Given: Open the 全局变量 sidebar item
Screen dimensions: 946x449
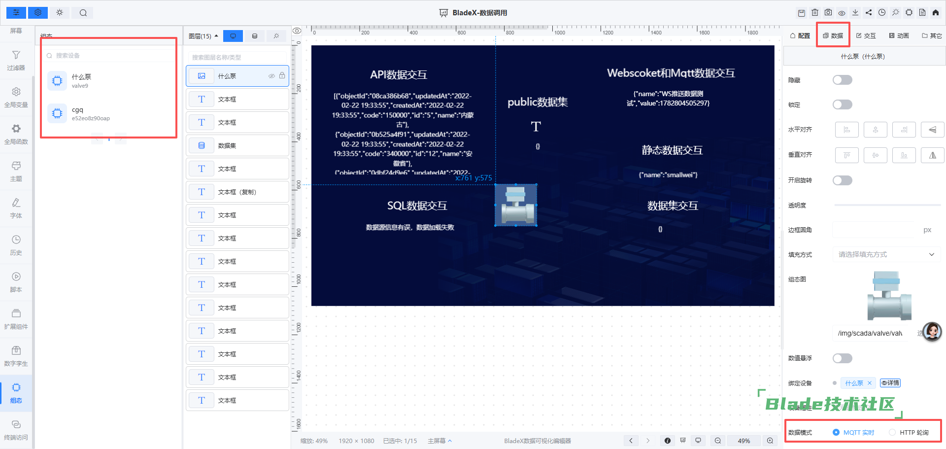Looking at the screenshot, I should pyautogui.click(x=16, y=98).
